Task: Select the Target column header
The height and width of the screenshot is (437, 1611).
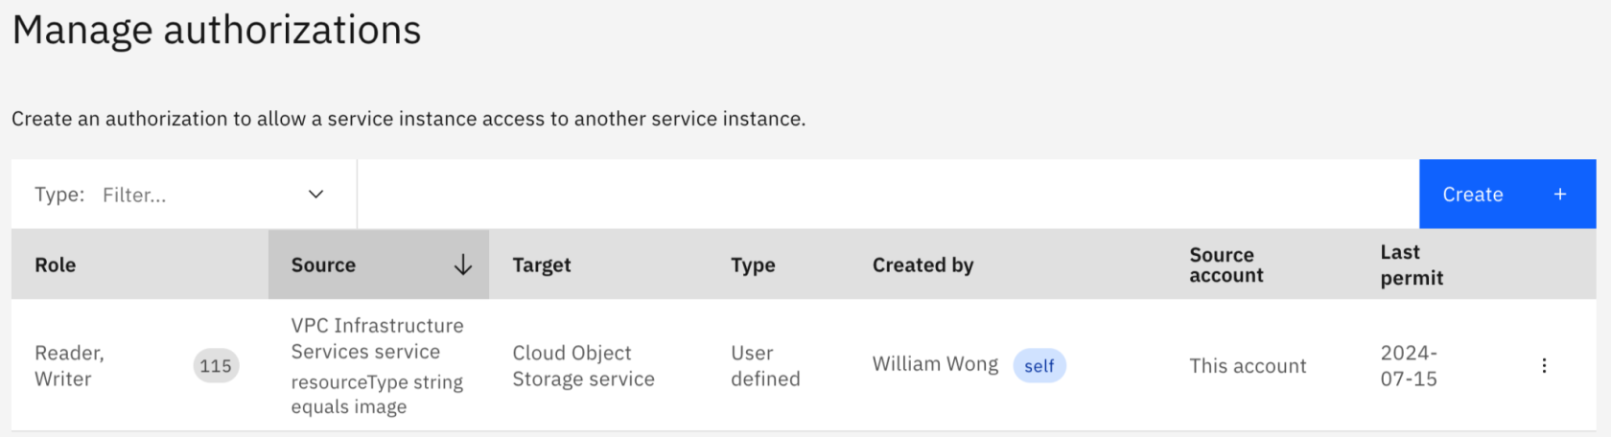Action: coord(542,265)
